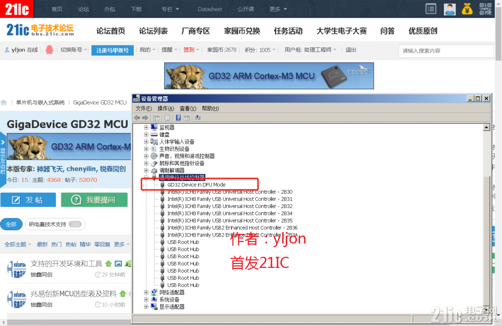Open 论坛列表 in forum navigation
Viewport: 502px width, 326px height.
pos(153,31)
